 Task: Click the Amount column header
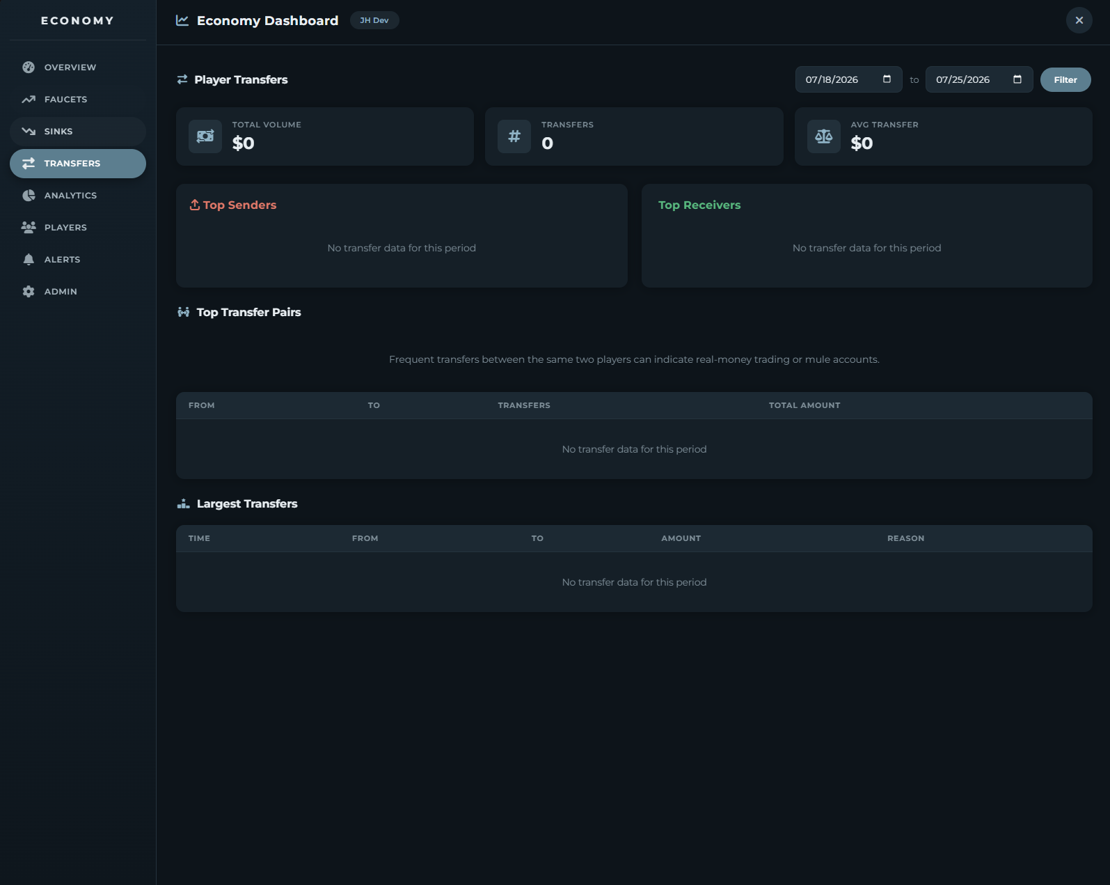pyautogui.click(x=681, y=538)
